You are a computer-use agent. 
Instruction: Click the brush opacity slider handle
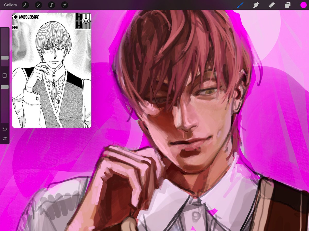pos(5,87)
